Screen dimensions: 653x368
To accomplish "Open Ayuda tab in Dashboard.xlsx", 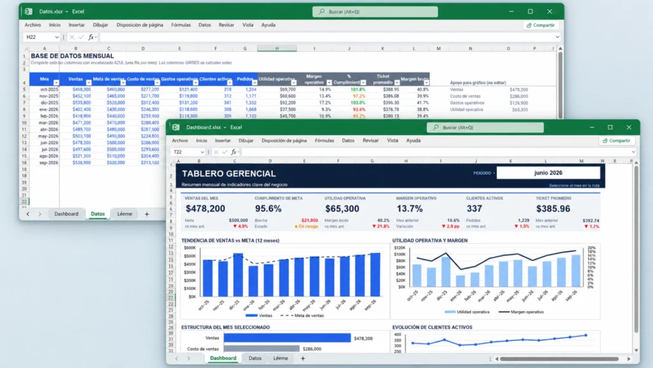I will click(x=413, y=141).
